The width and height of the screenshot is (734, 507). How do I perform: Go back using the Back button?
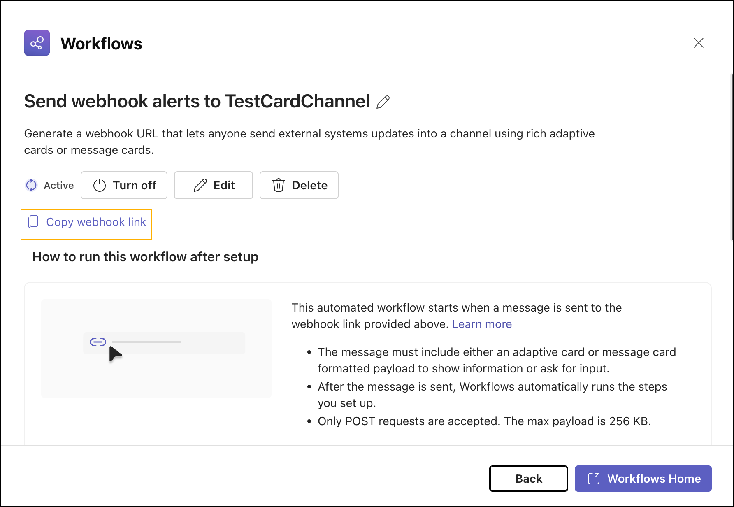528,479
